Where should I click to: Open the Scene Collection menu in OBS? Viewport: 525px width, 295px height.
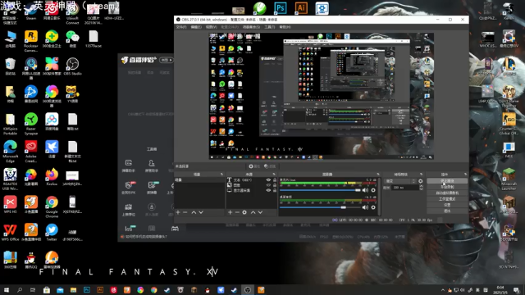tap(251, 27)
